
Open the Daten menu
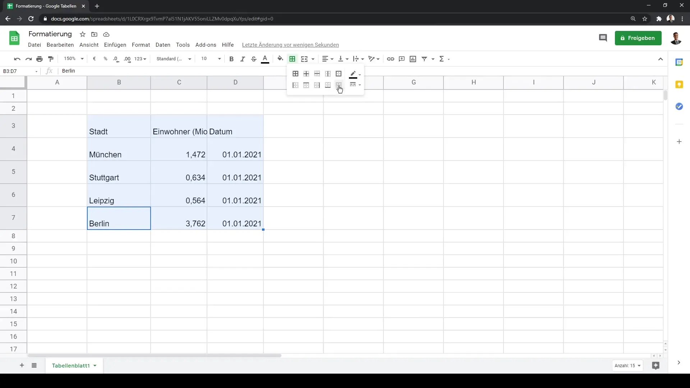click(x=163, y=45)
